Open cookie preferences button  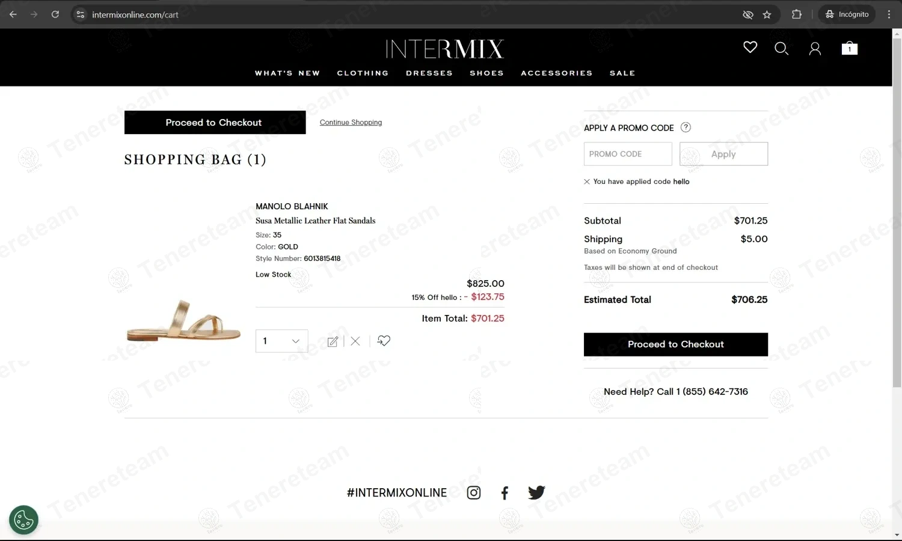click(x=23, y=520)
